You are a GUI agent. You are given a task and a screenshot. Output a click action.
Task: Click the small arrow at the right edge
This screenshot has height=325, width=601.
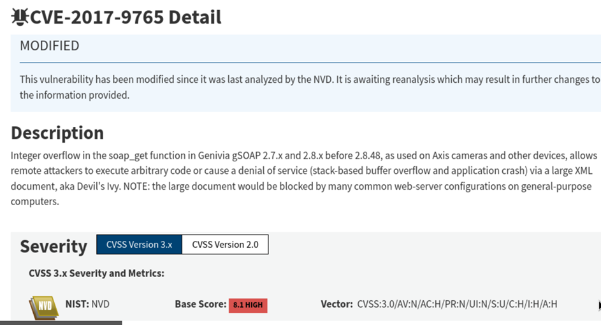[x=599, y=305]
